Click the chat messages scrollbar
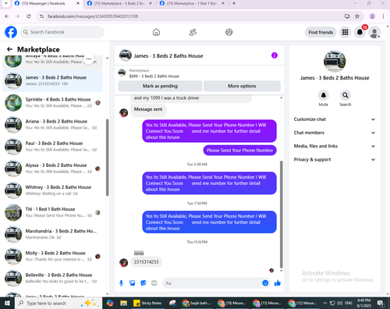 [x=281, y=215]
